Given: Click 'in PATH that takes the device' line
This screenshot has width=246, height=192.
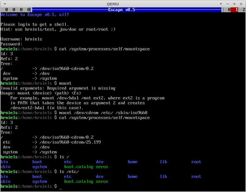Looking at the screenshot, I should (x=77, y=103).
